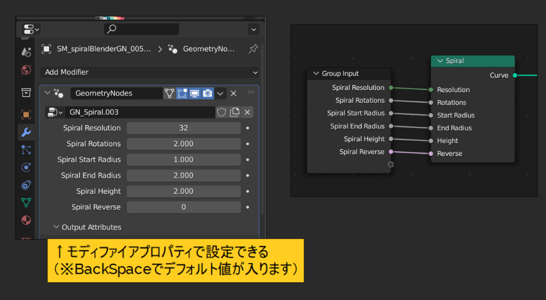Click Spiral Resolution output socket on Group Input
This screenshot has width=546, height=300.
(x=391, y=88)
